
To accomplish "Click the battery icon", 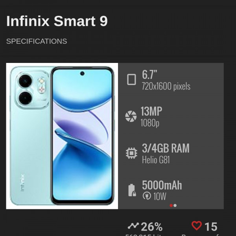I will 132,190.
